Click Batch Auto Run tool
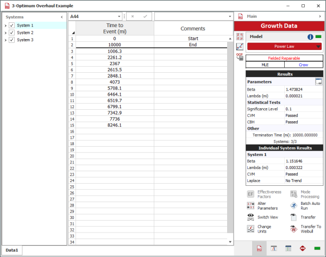 click(x=294, y=205)
